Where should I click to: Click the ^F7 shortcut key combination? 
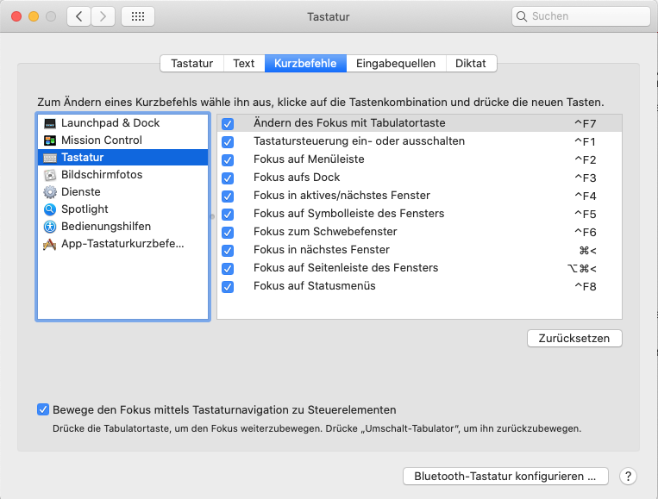586,124
